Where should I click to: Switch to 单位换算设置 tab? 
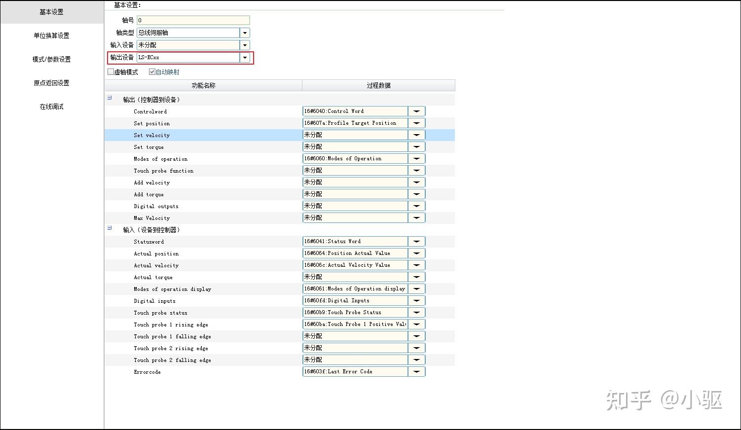(51, 36)
